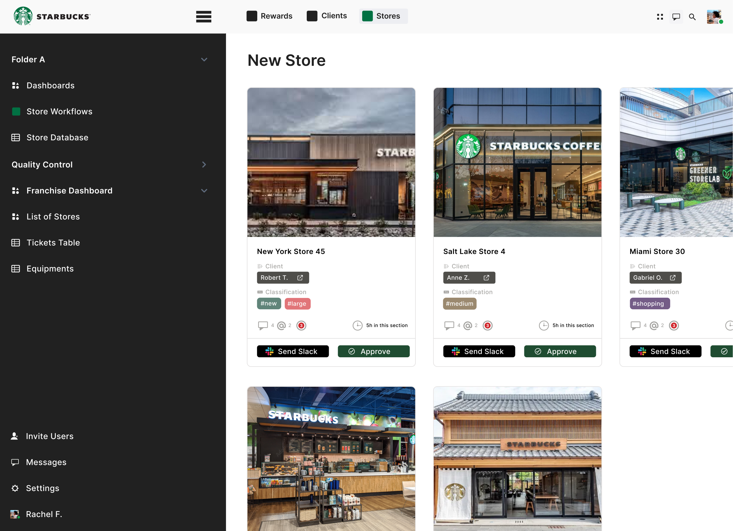Send Slack for New York Store 45
The image size is (733, 531).
click(293, 351)
